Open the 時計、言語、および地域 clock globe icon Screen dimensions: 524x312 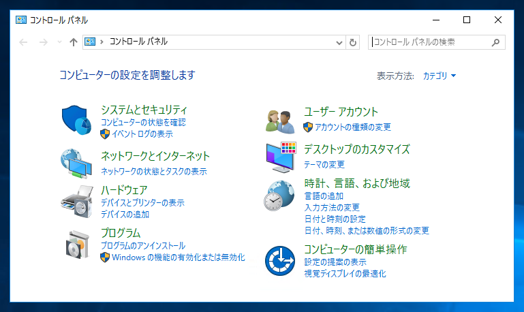pos(279,196)
